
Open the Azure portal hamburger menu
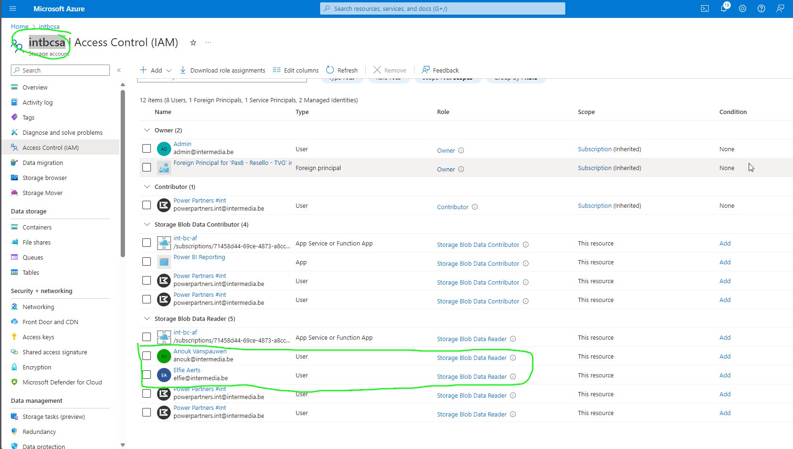point(13,8)
